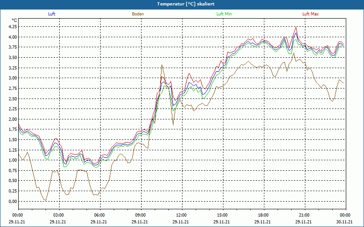Click the green Luft Min legend label
This screenshot has height=227, width=364.
pos(224,14)
